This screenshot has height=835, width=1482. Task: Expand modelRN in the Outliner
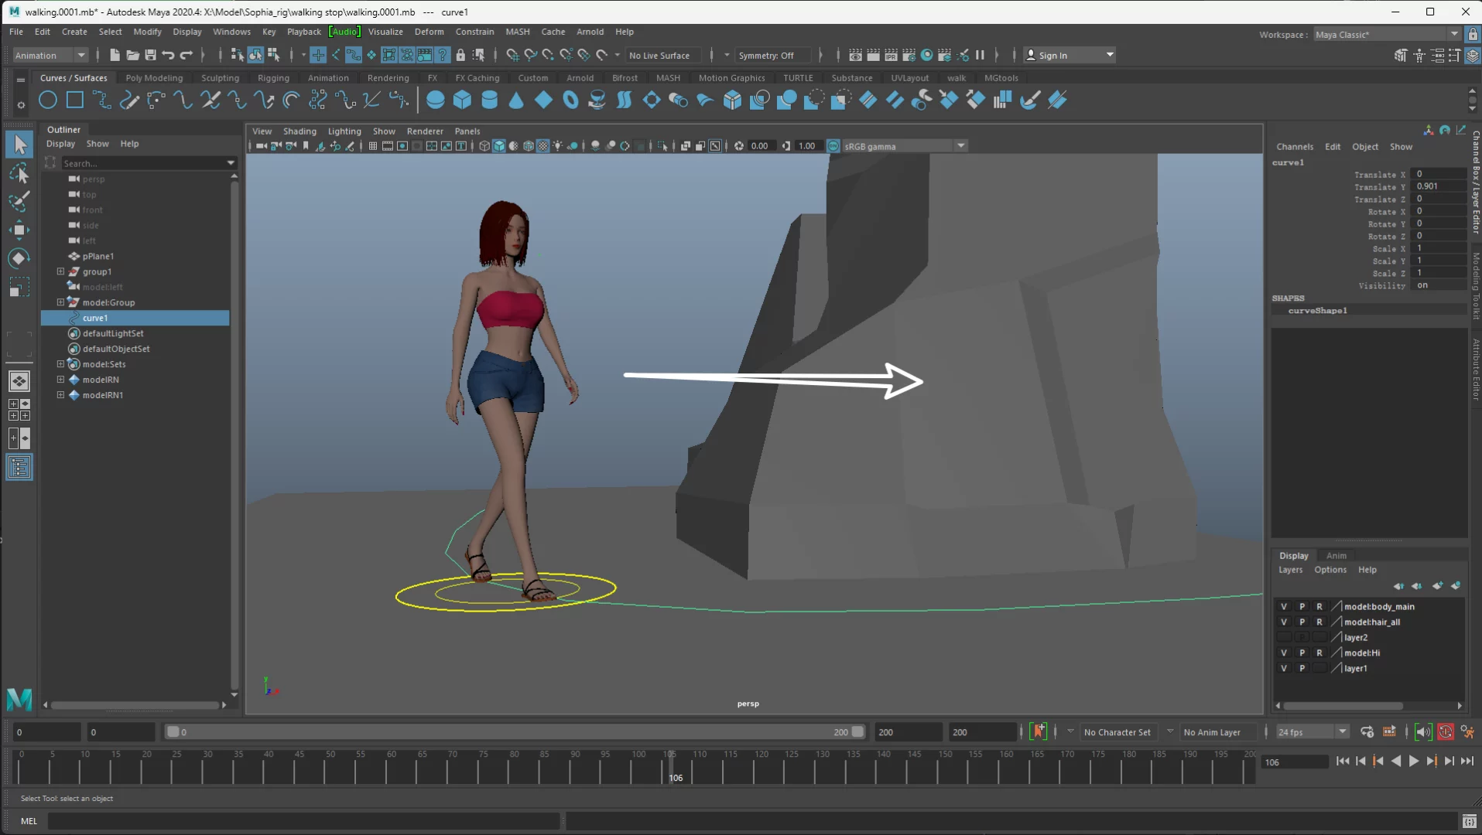point(60,380)
